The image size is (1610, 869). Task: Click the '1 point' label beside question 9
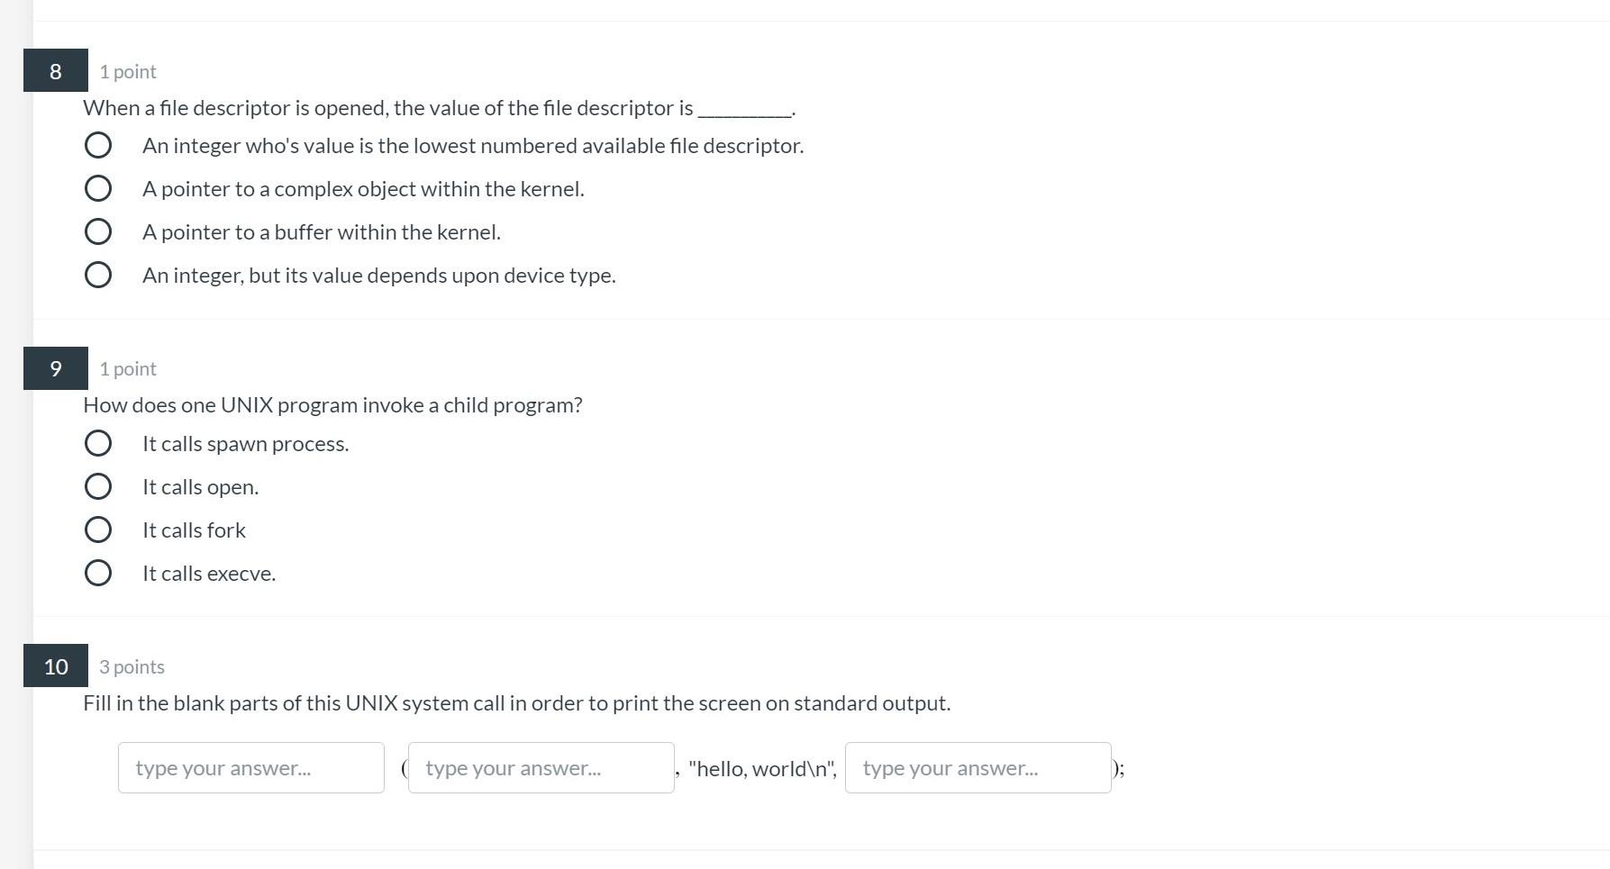[127, 368]
